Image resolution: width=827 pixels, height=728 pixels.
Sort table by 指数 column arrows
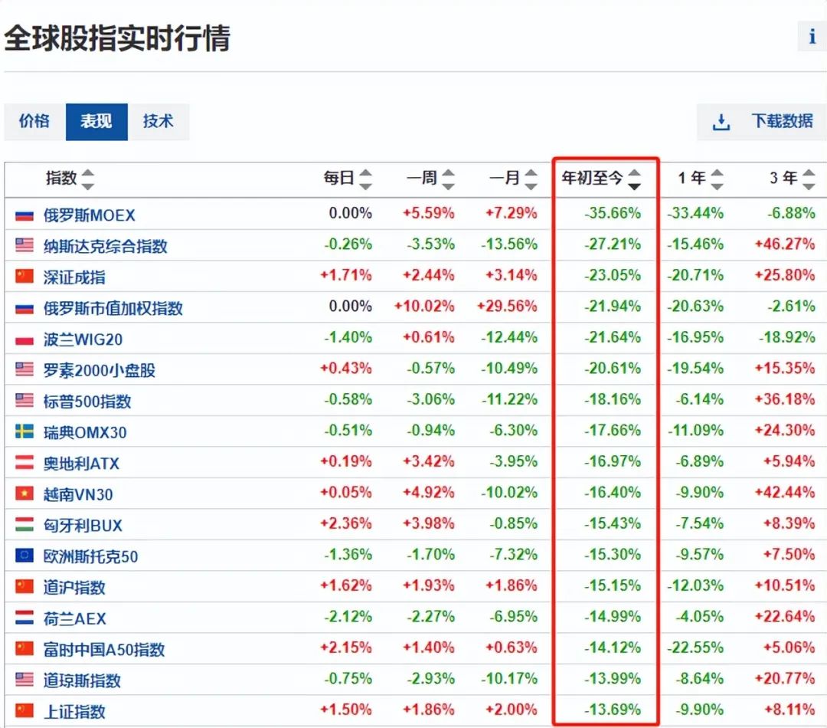88,179
